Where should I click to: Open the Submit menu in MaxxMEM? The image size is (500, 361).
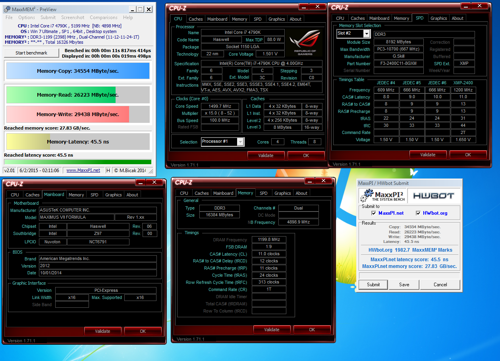click(x=48, y=17)
